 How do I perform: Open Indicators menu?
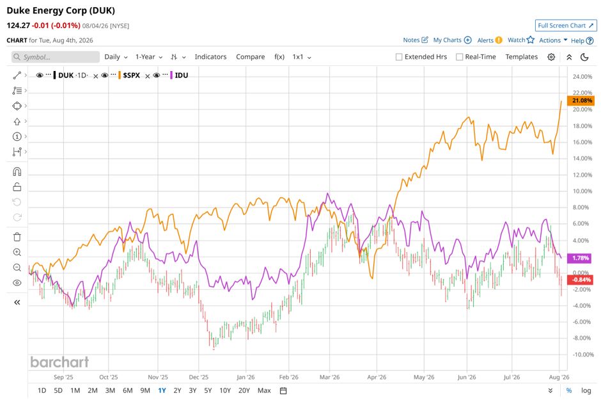(x=210, y=57)
